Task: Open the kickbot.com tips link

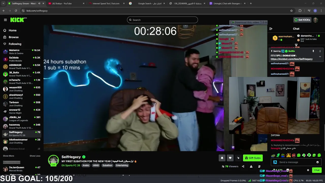Action: coord(291,59)
